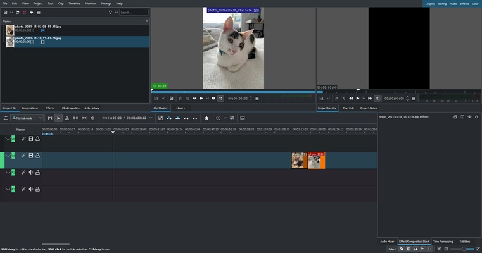Hide the top video track via film icon
This screenshot has height=253, width=482.
click(30, 139)
